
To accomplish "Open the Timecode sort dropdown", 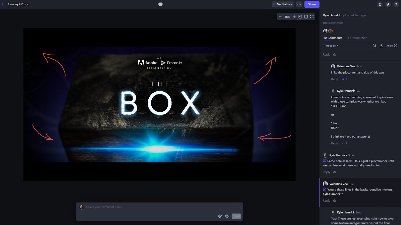I will 331,46.
